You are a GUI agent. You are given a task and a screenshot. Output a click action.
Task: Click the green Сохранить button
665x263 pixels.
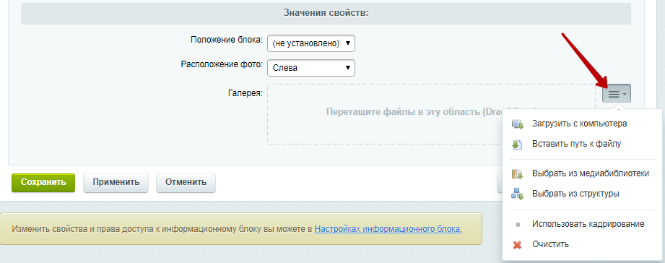tap(43, 182)
